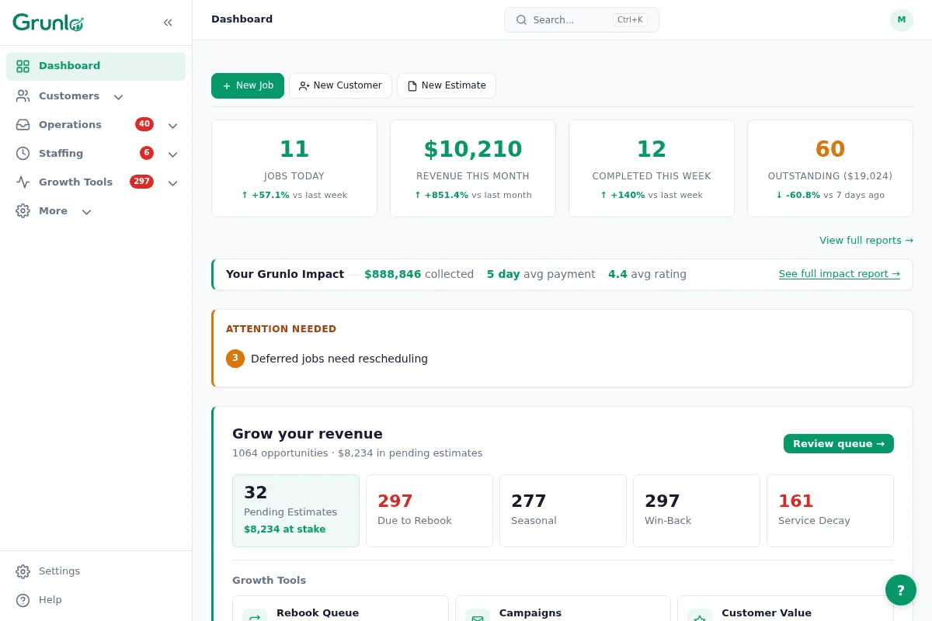The image size is (932, 621).
Task: Select the Pending Estimates tile
Action: coord(296,511)
